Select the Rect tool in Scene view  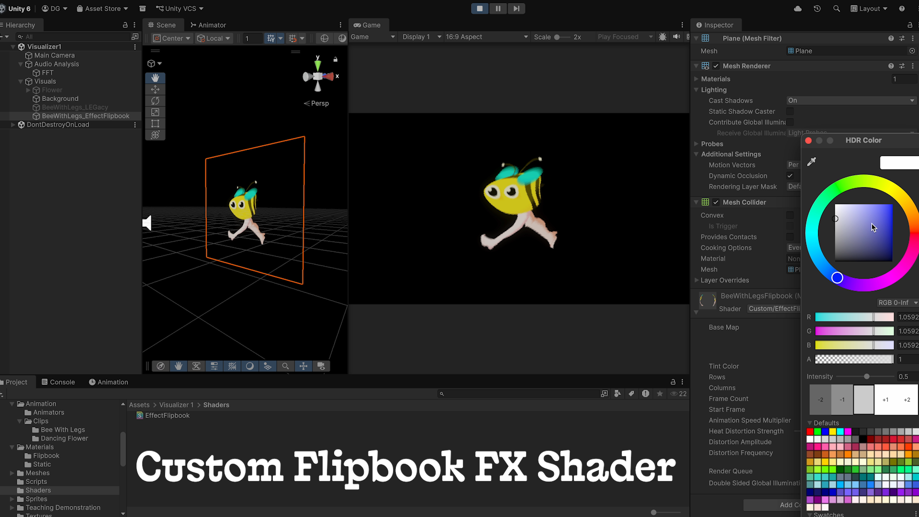pyautogui.click(x=155, y=124)
